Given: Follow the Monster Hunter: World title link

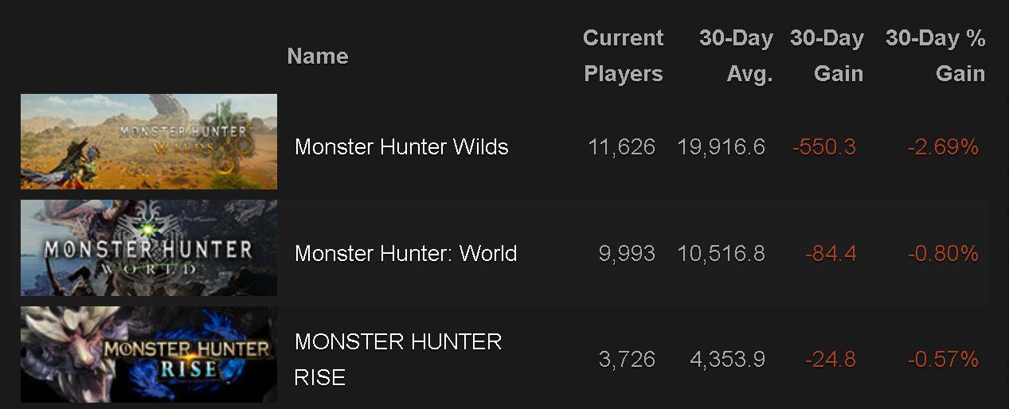Looking at the screenshot, I should pos(405,254).
